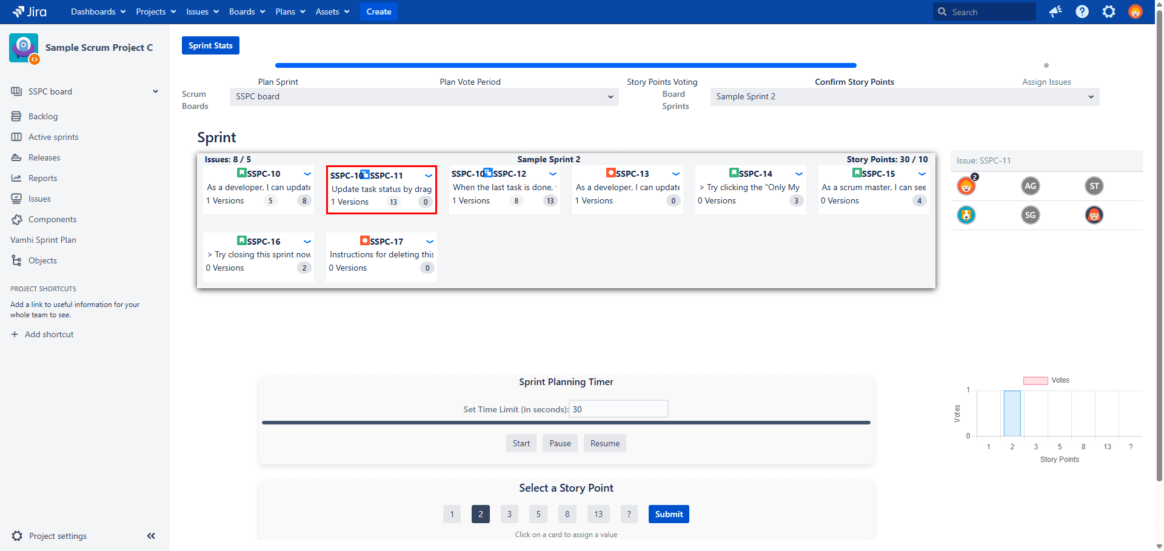
Task: Collapse the sidebar with double-chevron icon
Action: click(x=151, y=536)
